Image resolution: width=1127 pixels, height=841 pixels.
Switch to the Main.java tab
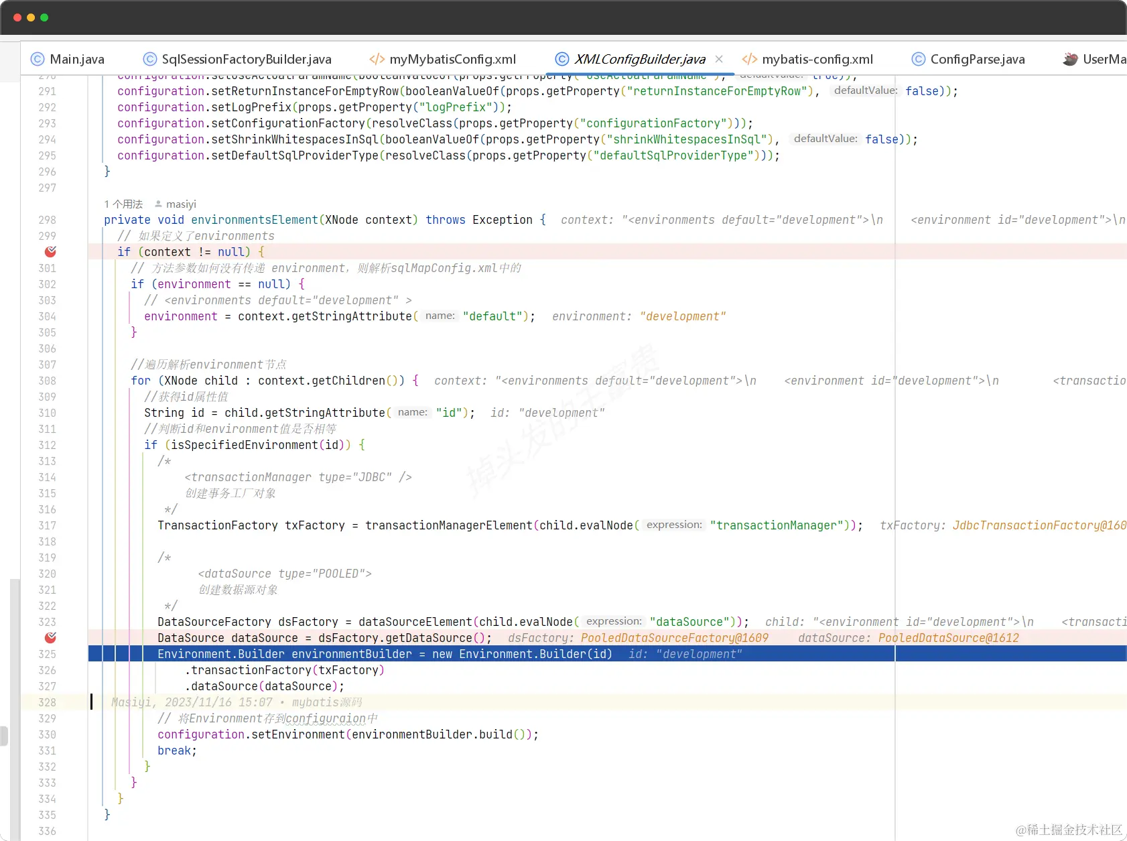coord(68,59)
